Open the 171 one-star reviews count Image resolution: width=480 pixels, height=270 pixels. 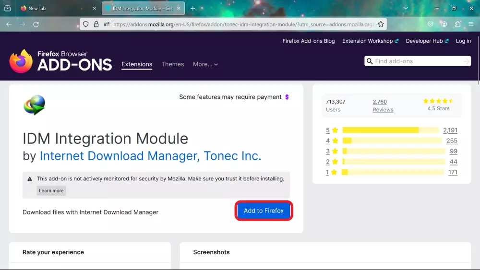coord(453,172)
